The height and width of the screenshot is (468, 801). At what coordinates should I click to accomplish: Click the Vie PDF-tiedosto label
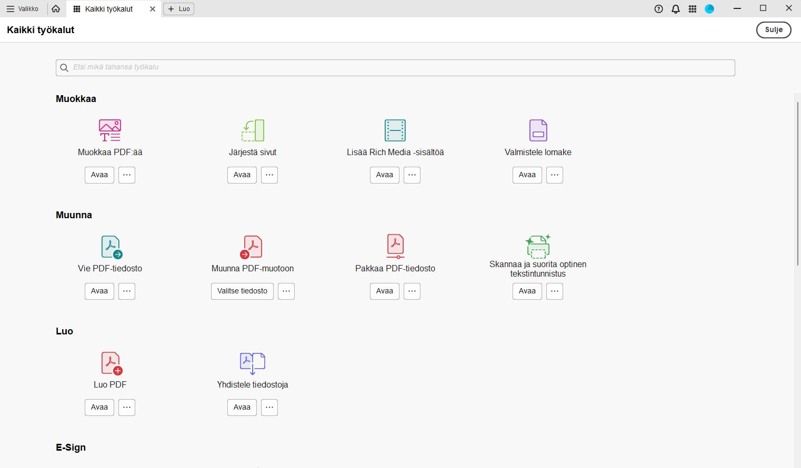click(110, 269)
